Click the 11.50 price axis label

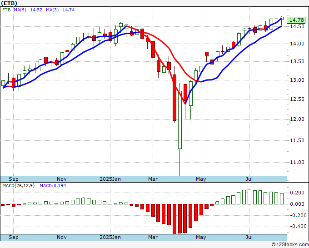[297, 140]
